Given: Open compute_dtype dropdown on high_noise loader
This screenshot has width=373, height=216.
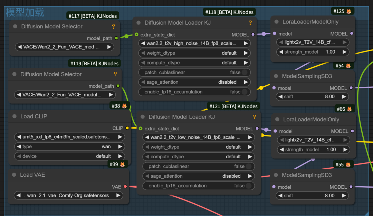Looking at the screenshot, I should (194, 63).
